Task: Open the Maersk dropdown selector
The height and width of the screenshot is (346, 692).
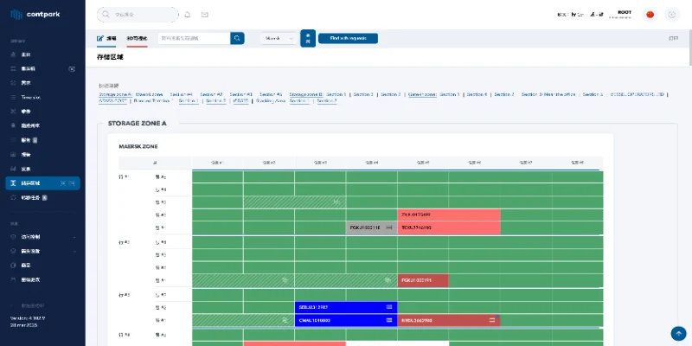Action: (x=279, y=38)
